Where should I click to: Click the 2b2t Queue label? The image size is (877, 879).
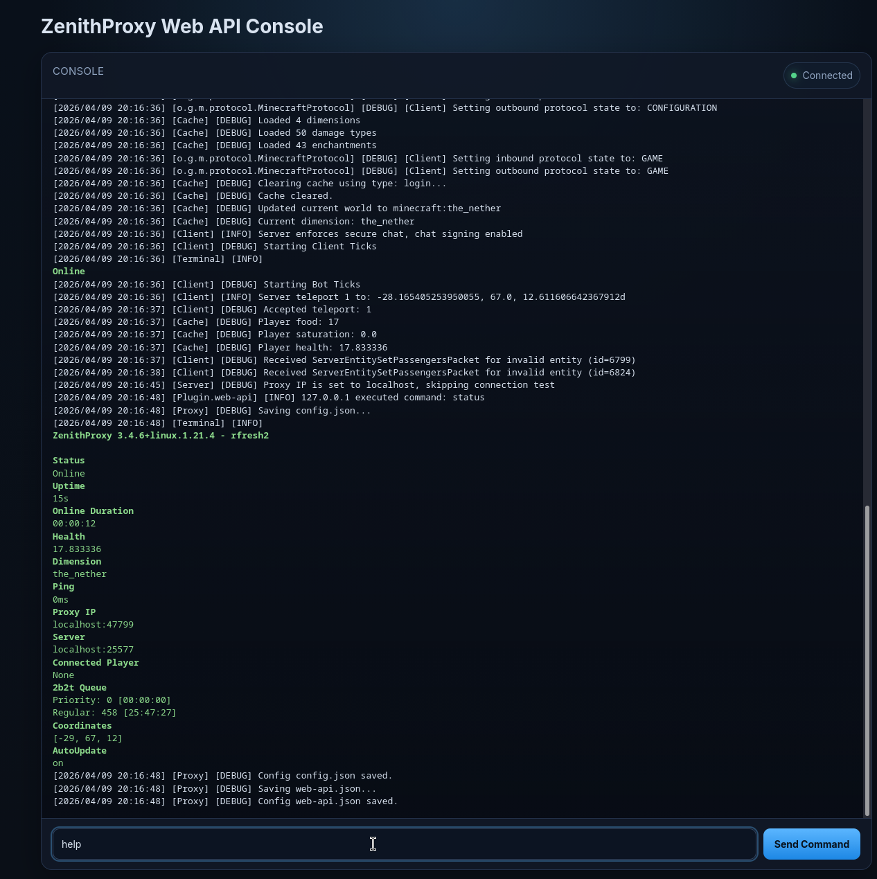(80, 688)
